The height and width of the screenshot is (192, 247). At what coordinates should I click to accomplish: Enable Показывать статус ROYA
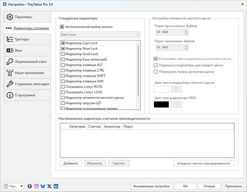pyautogui.click(x=63, y=86)
